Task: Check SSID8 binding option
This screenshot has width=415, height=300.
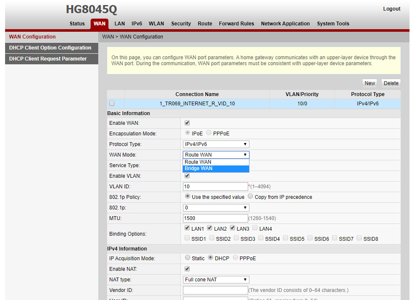Action: click(359, 238)
